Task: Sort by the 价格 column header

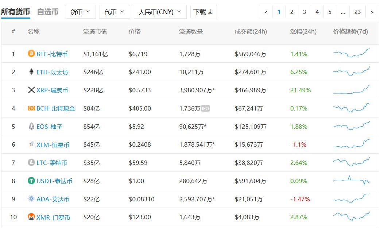Action: click(x=135, y=32)
